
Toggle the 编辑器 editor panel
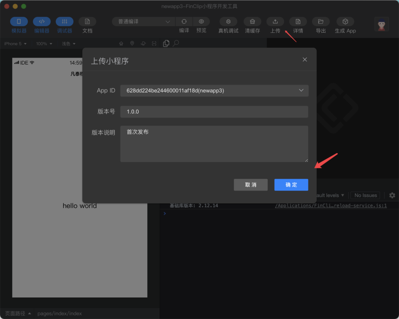42,22
